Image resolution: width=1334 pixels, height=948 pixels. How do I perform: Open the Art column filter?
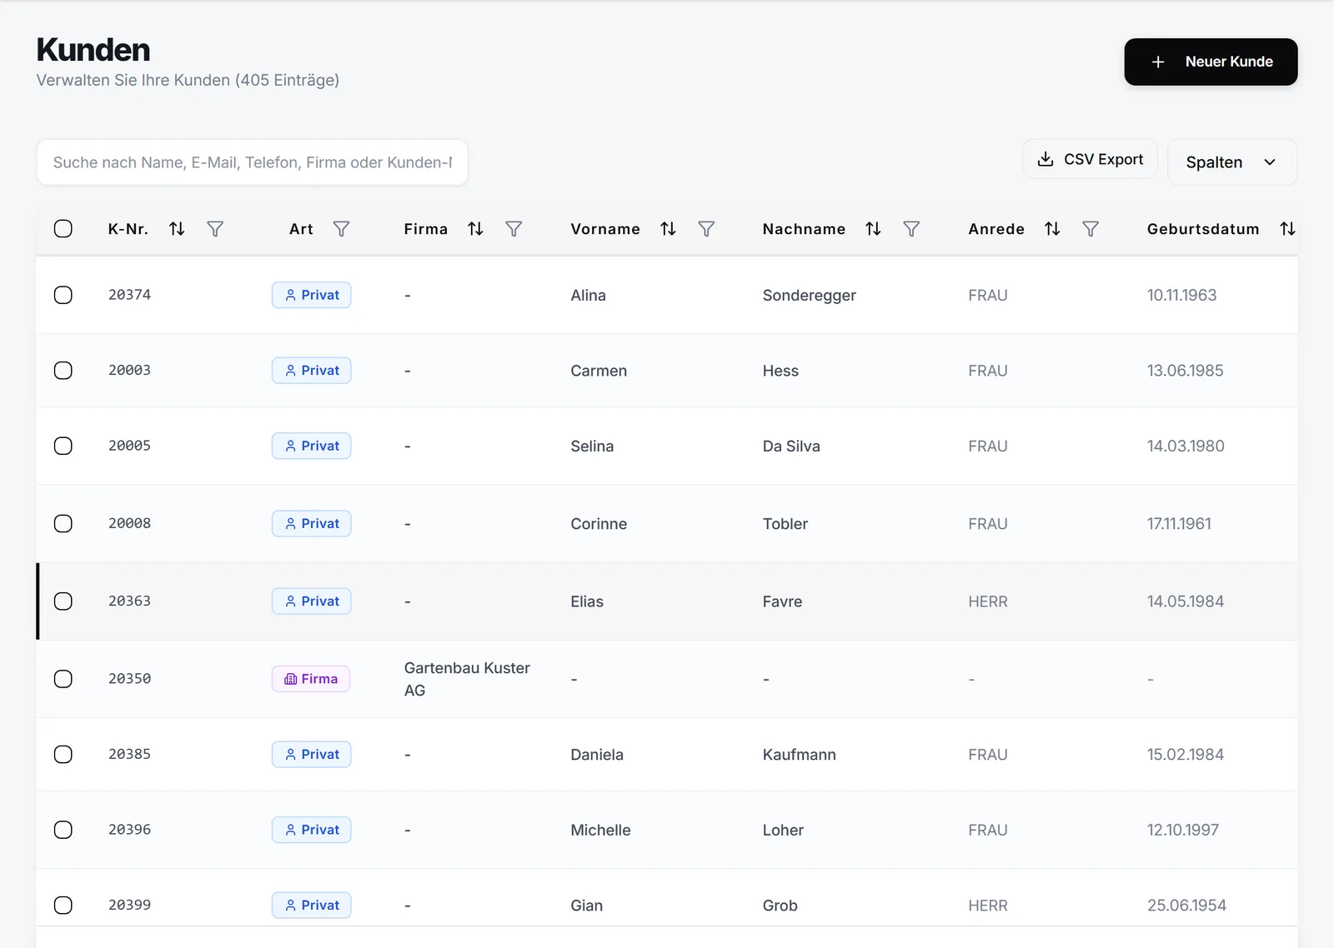[341, 228]
